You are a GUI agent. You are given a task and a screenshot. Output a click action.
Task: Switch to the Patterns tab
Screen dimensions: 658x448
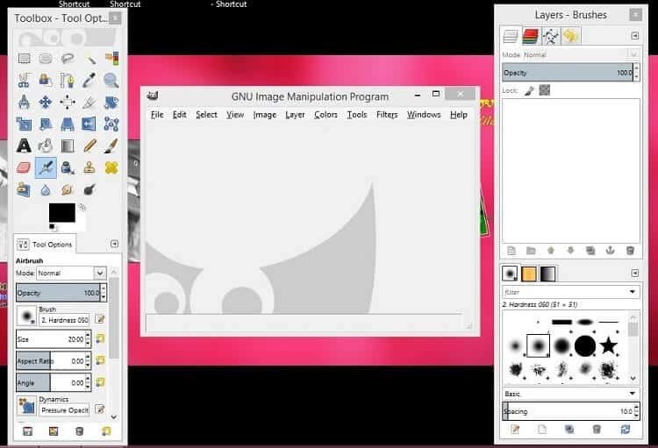(529, 274)
